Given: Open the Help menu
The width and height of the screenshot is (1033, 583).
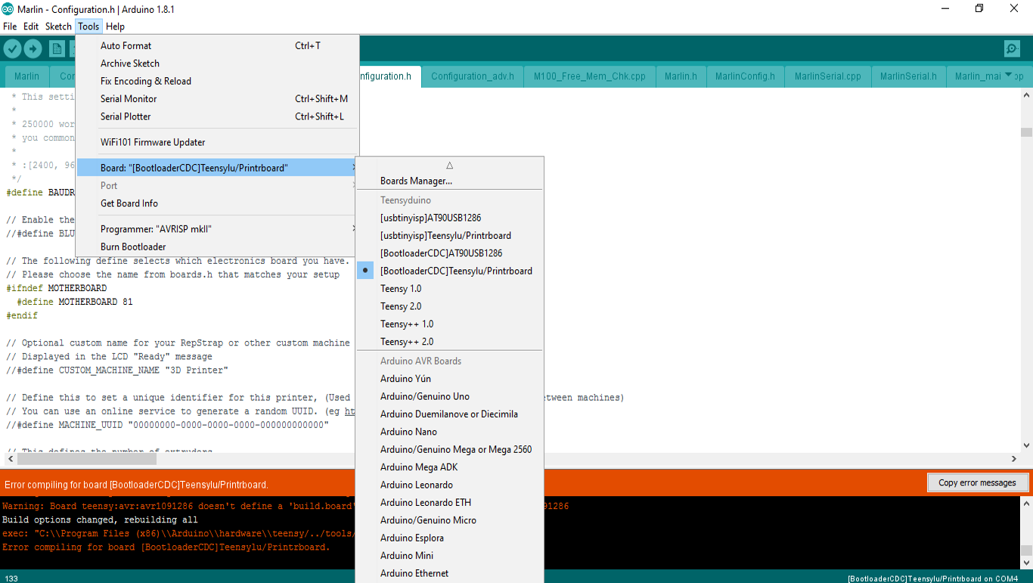Looking at the screenshot, I should [x=115, y=26].
